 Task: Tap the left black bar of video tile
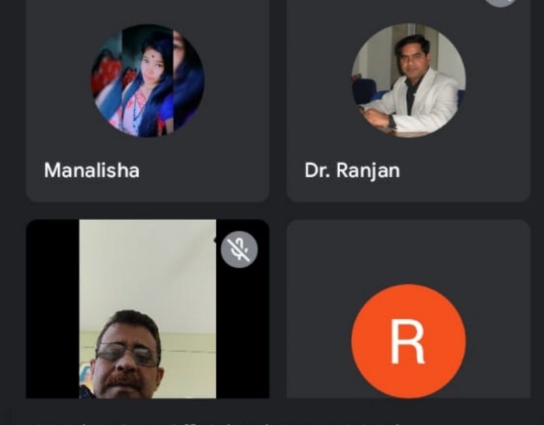[53, 309]
